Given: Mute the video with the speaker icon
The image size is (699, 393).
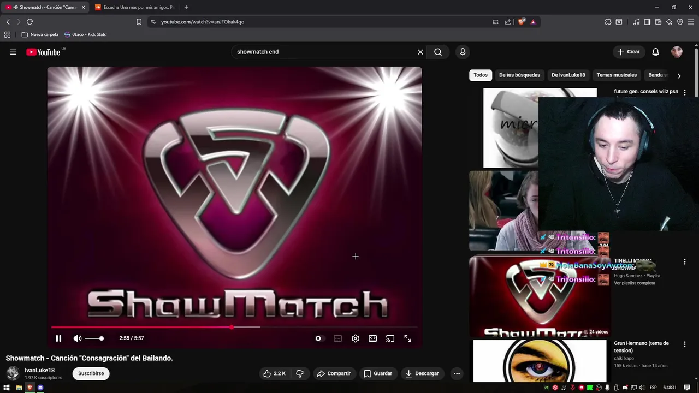Looking at the screenshot, I should pyautogui.click(x=78, y=338).
